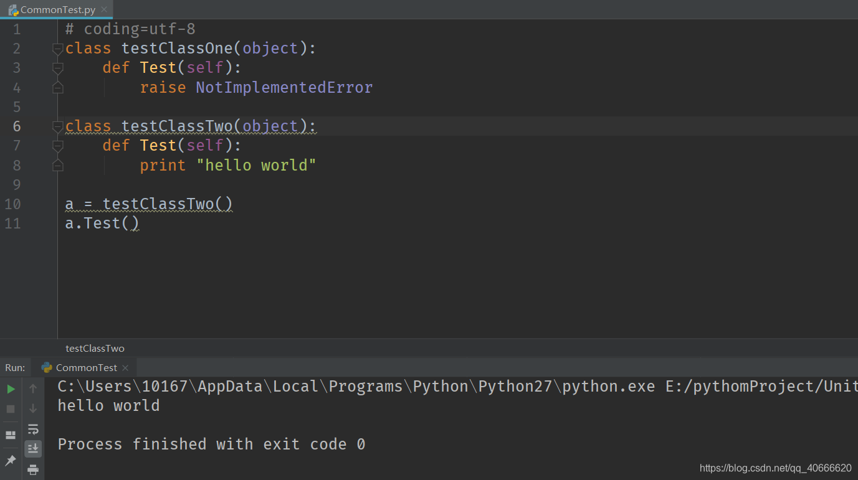This screenshot has height=480, width=858.
Task: Click line number 1 in the gutter
Action: (x=16, y=29)
